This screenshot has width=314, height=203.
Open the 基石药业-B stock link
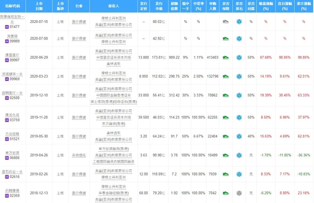click(12, 172)
